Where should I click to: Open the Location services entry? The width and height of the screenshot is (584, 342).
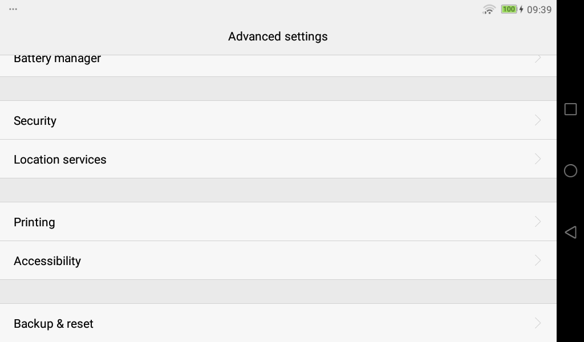pos(60,160)
